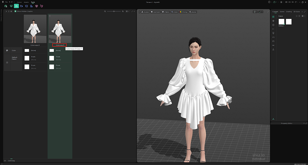308x165 pixels.
Task: Switch to the 2D tab at the bottom
Action: click(5, 161)
